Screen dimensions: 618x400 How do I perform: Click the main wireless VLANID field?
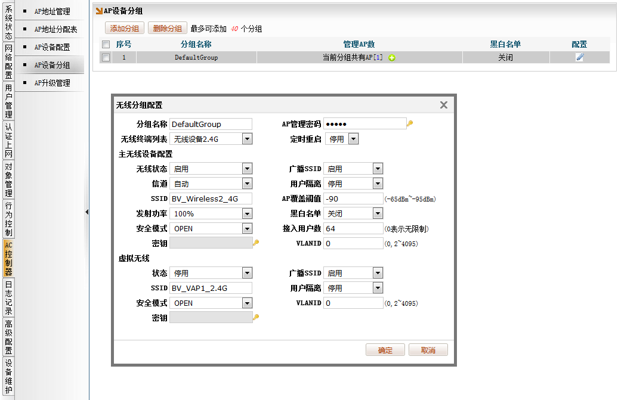354,243
